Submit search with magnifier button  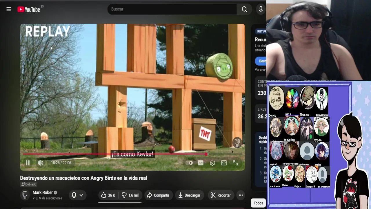pyautogui.click(x=244, y=9)
